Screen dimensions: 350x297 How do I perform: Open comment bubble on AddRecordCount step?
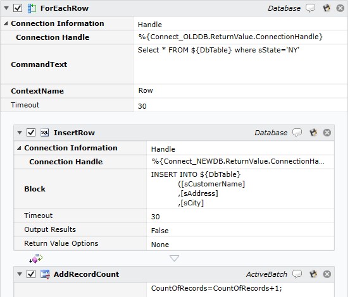point(297,274)
